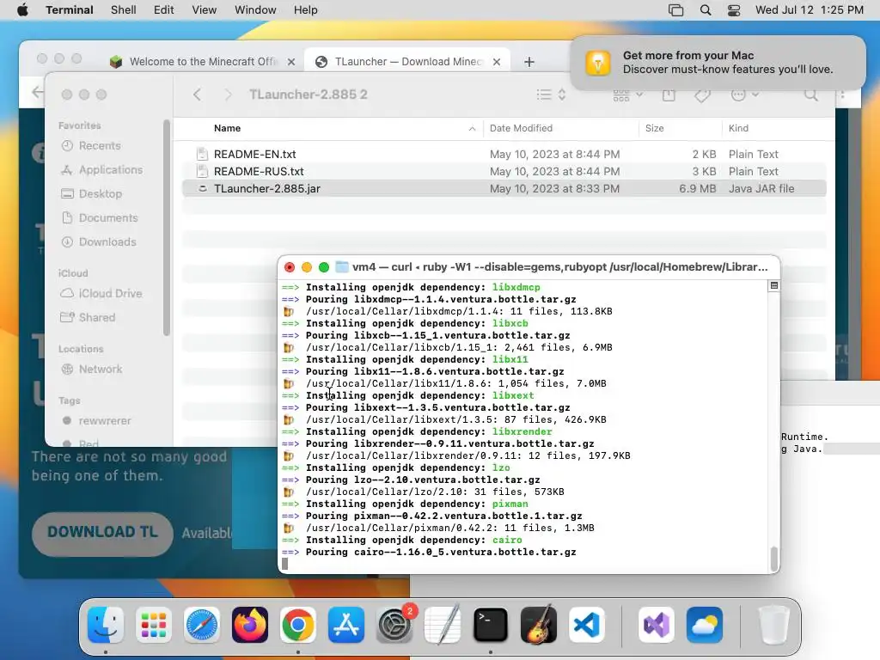Click the Get more from your Mac notification

[x=718, y=62]
